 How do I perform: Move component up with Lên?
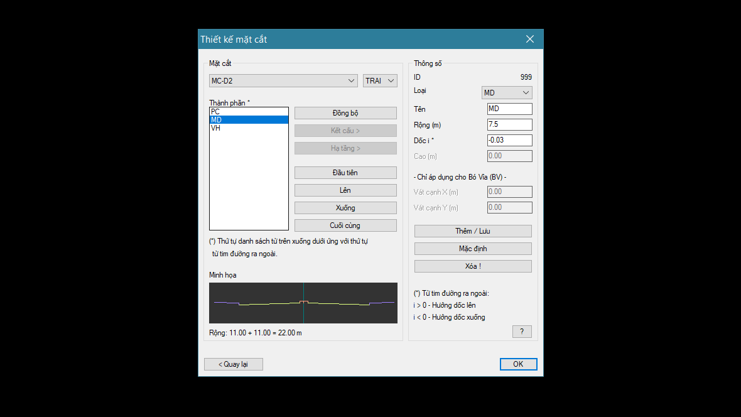345,190
